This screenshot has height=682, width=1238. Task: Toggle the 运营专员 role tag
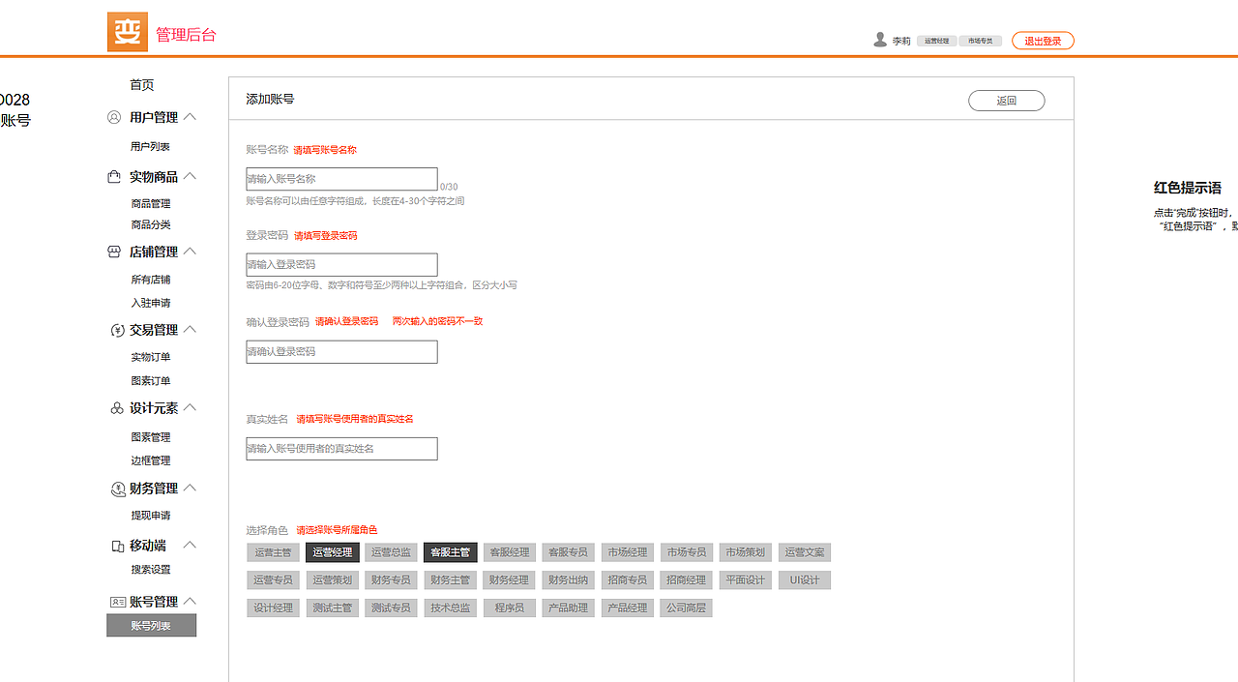273,580
